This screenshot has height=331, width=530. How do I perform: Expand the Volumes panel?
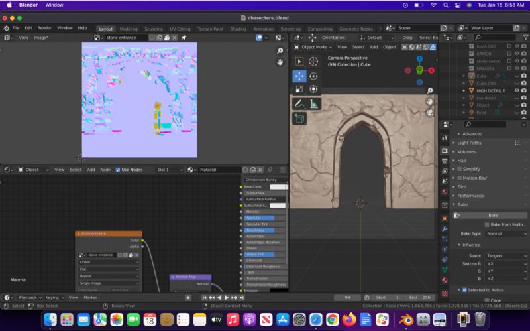(466, 152)
